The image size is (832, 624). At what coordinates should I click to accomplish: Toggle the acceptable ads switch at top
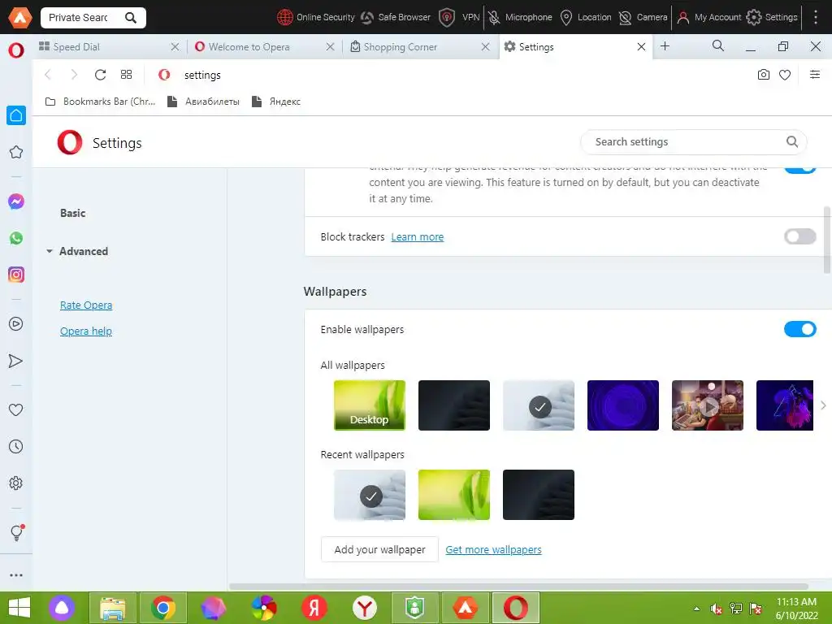pos(799,169)
